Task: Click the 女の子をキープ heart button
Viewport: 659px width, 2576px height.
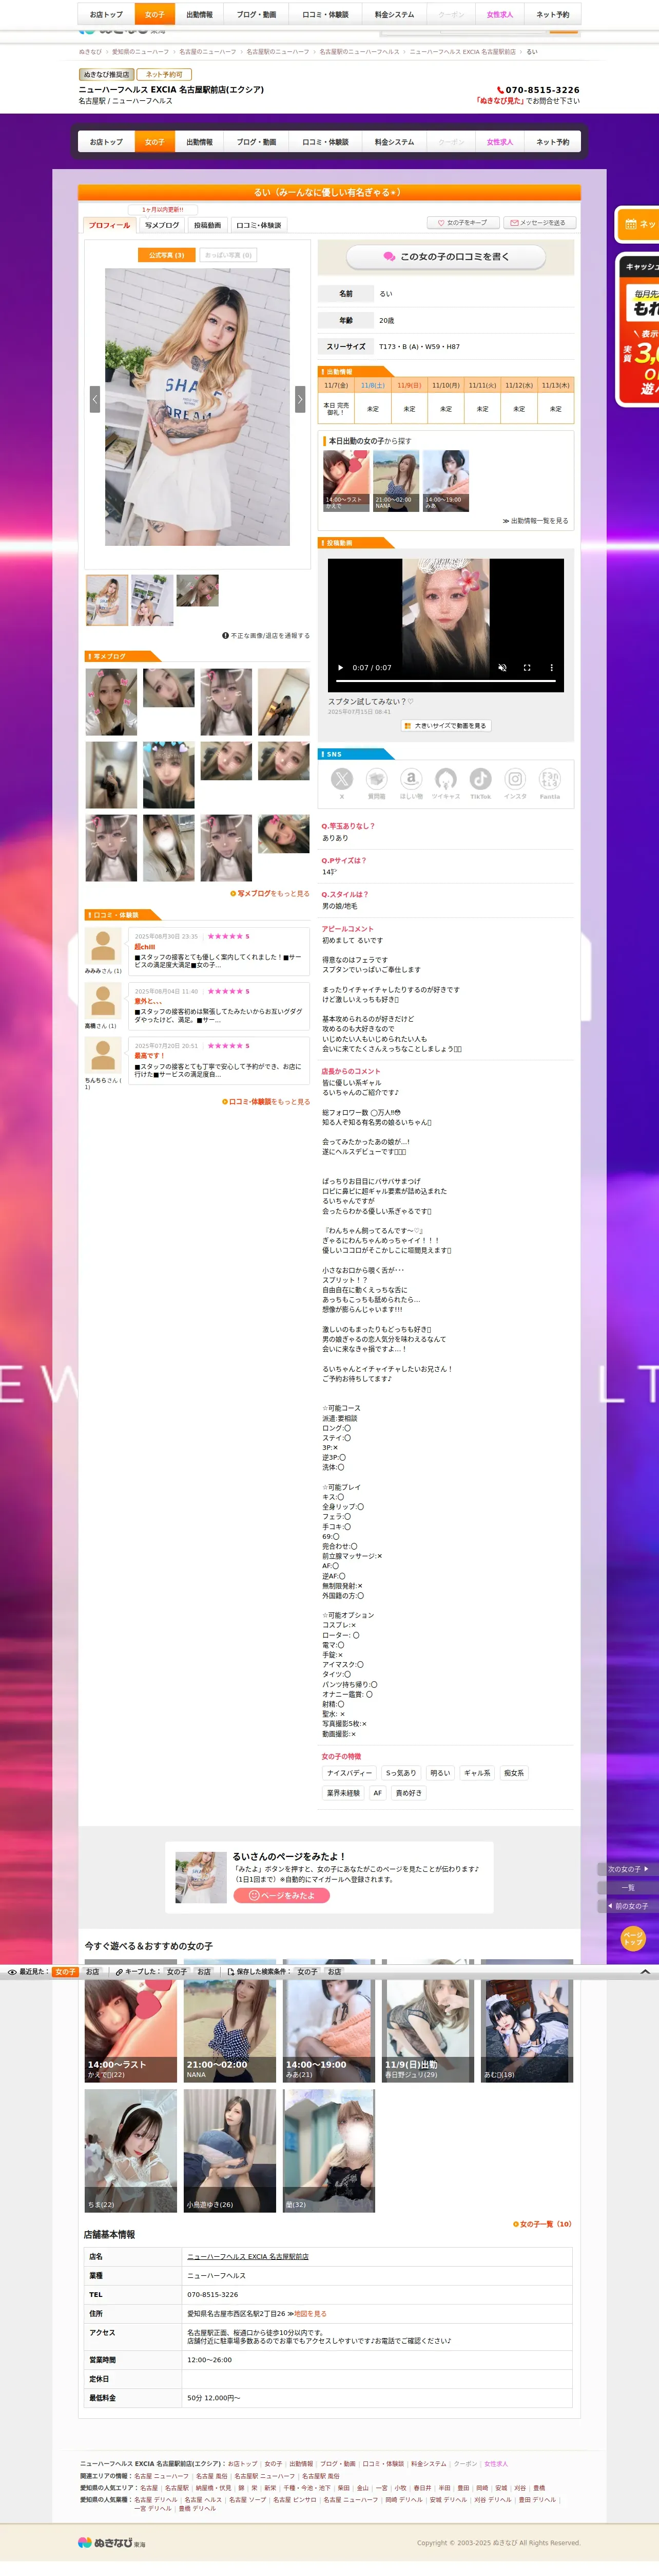Action: 463,223
